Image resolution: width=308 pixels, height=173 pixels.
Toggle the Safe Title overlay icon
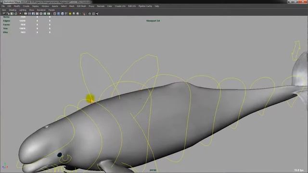click(49, 14)
